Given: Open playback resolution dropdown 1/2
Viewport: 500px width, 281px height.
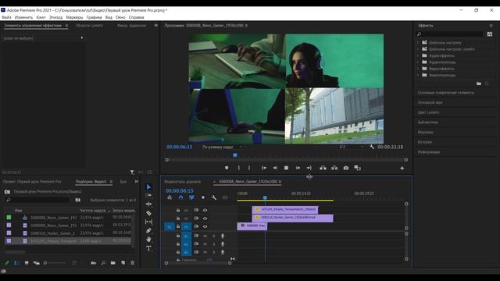Looking at the screenshot, I should (351, 147).
